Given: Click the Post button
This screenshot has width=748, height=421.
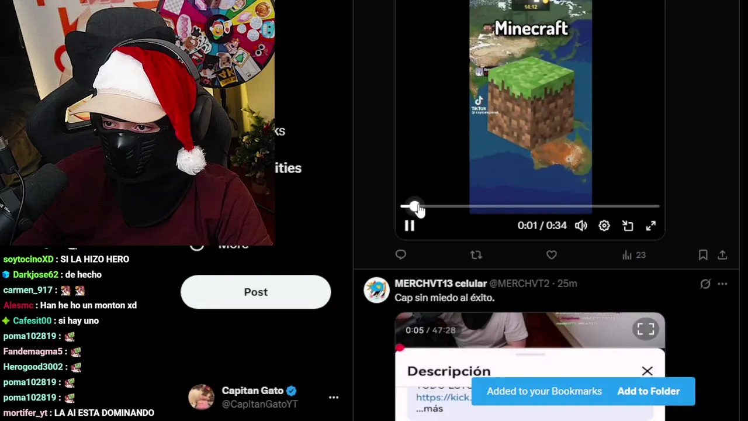Looking at the screenshot, I should (256, 292).
